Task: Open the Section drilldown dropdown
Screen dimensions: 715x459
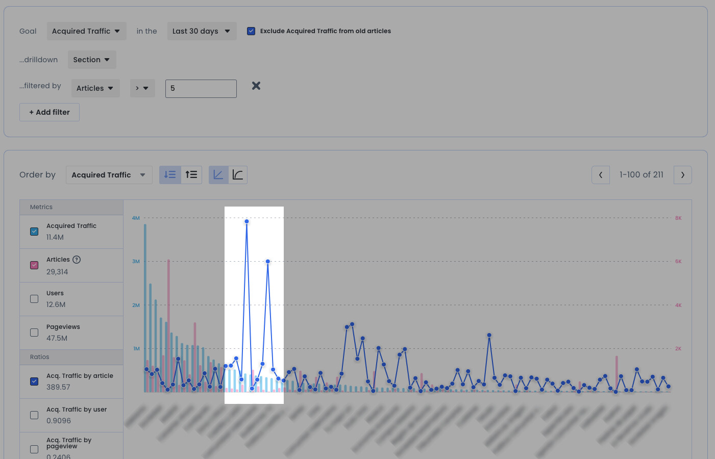Action: tap(92, 60)
